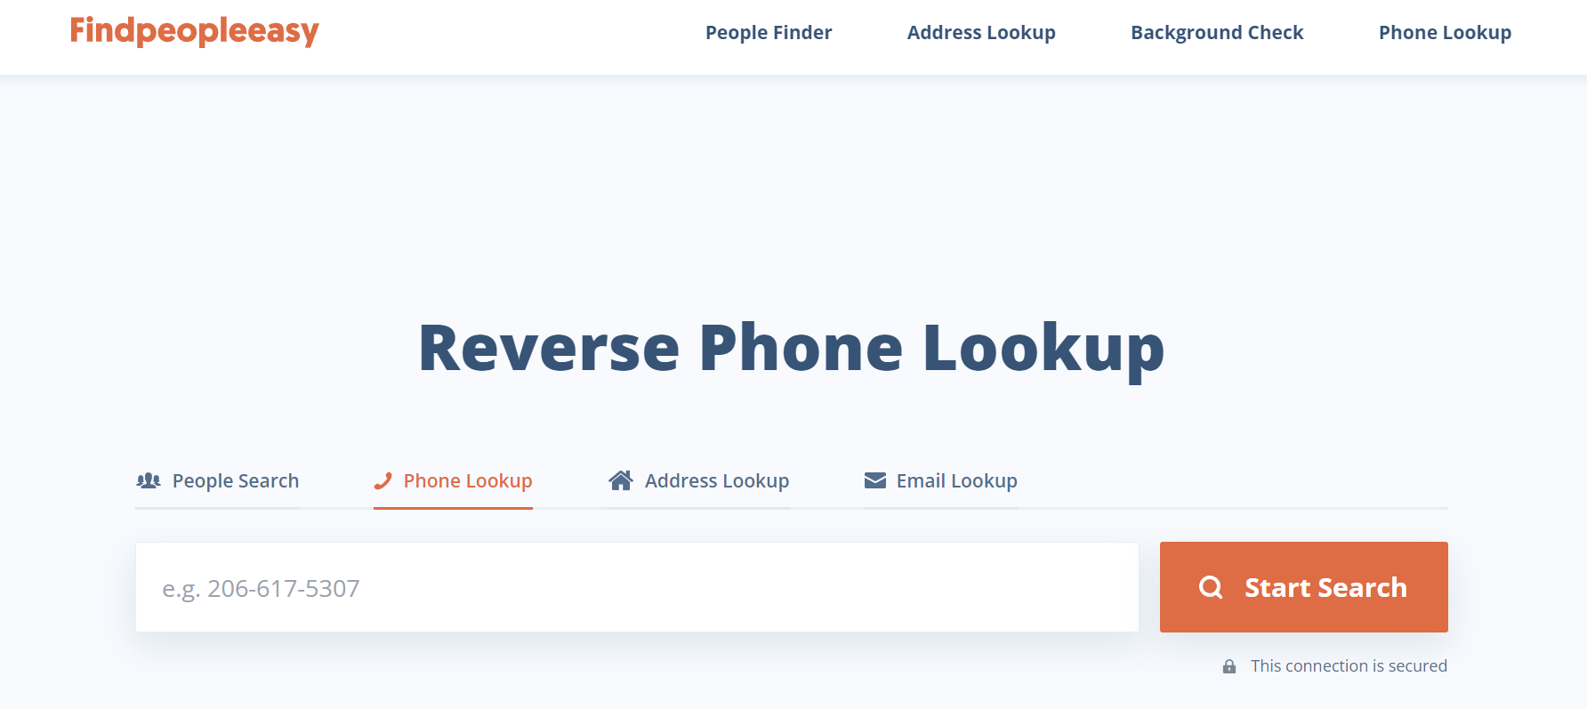1587x709 pixels.
Task: Select the Phone Lookup tab label
Action: [468, 481]
